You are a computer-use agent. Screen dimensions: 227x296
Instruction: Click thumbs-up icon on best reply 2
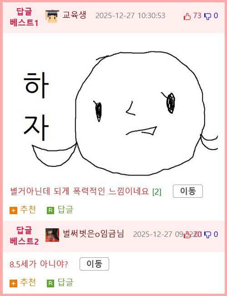coord(187,235)
